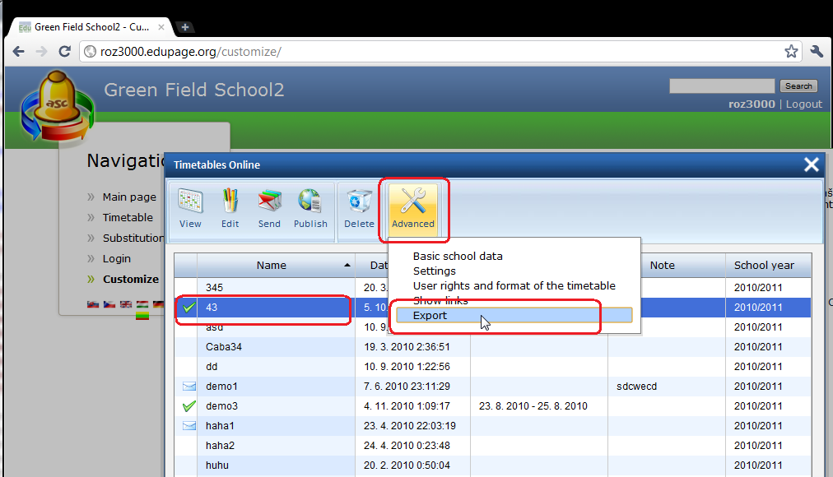Open Settings in the dropdown menu
The height and width of the screenshot is (477, 833).
point(434,271)
